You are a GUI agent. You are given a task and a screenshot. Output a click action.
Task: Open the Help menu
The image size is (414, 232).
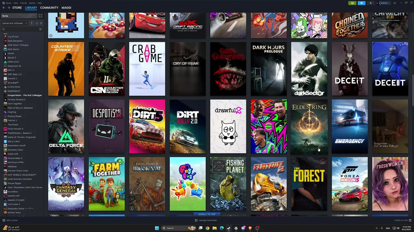(x=39, y=3)
